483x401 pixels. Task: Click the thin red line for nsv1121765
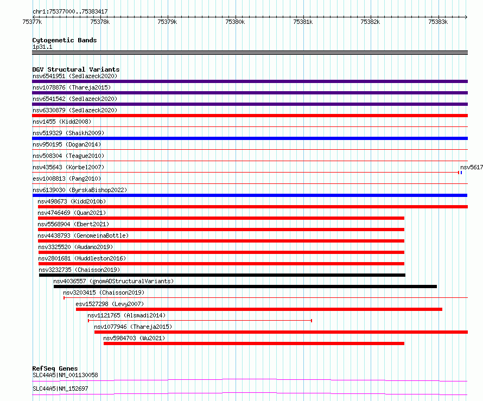(200, 321)
